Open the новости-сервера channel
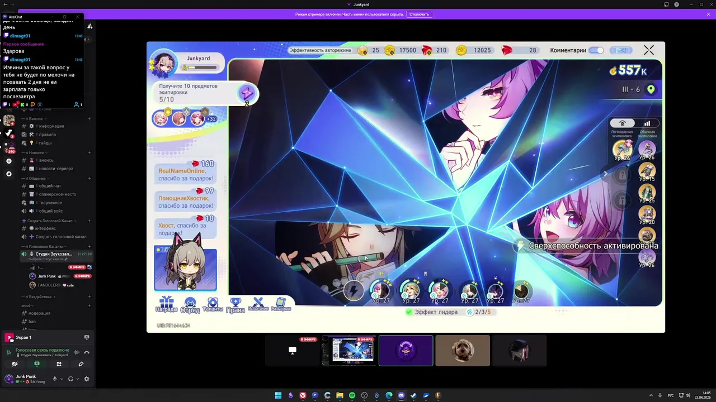 click(x=55, y=169)
